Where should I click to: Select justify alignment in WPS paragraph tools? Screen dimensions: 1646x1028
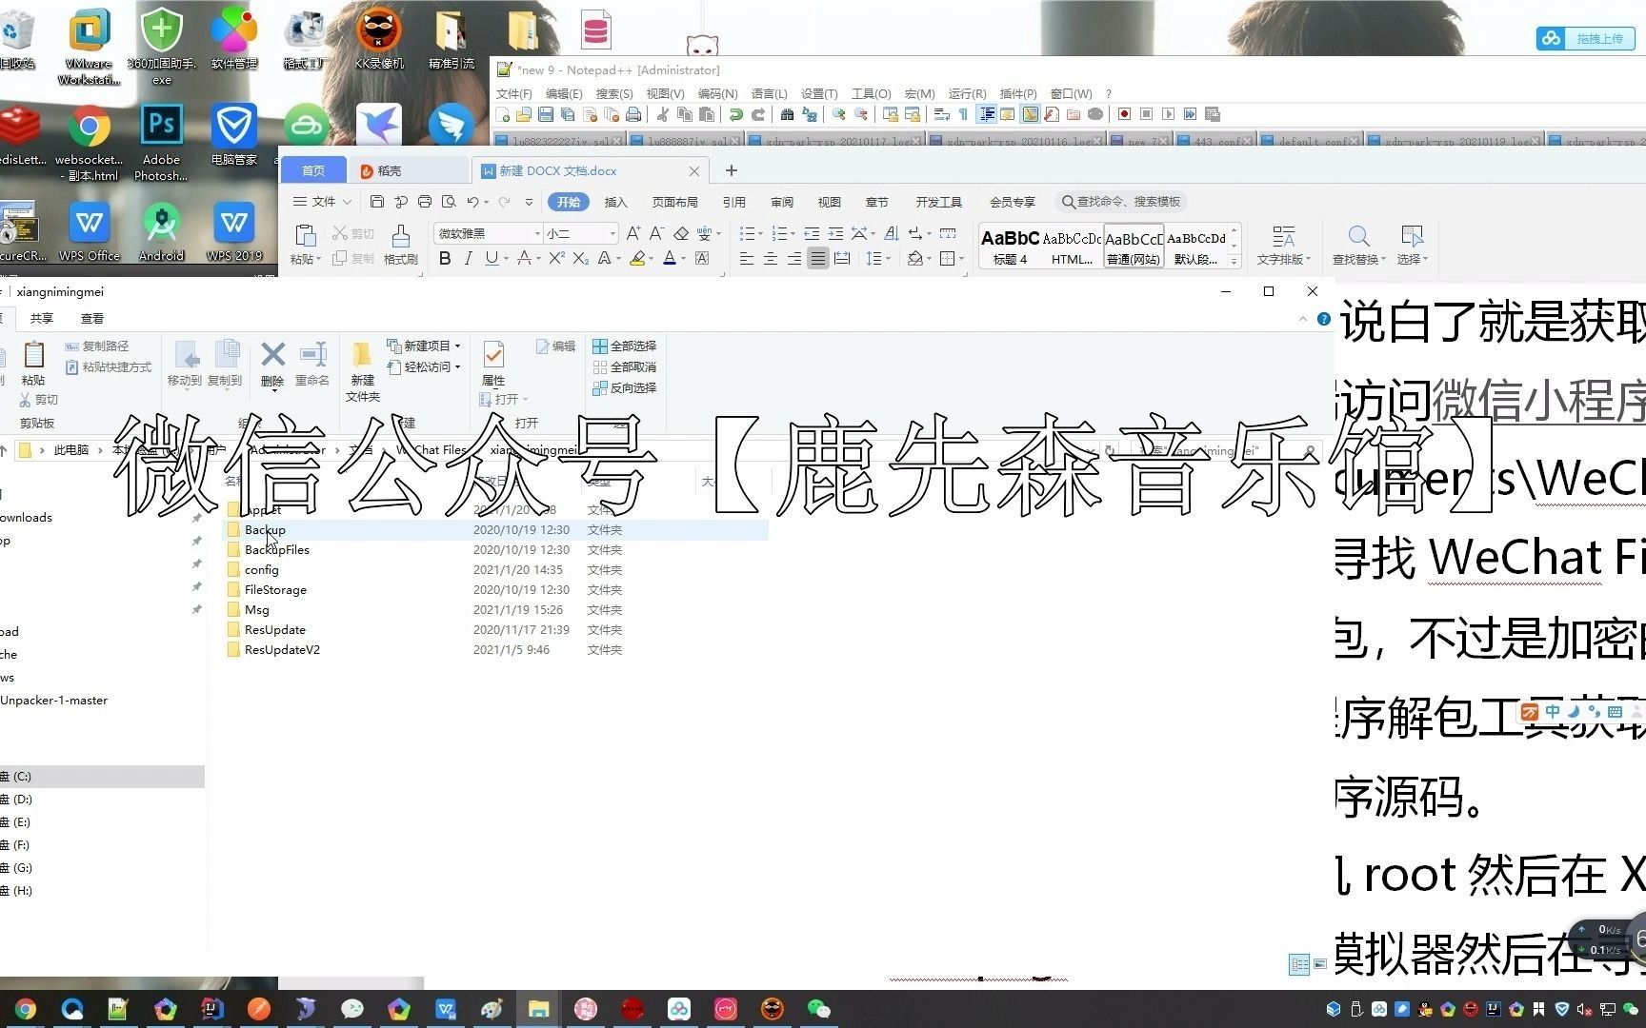817,258
